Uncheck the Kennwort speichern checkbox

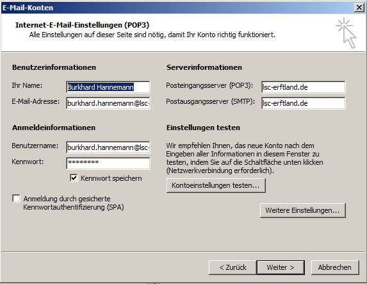click(x=74, y=178)
